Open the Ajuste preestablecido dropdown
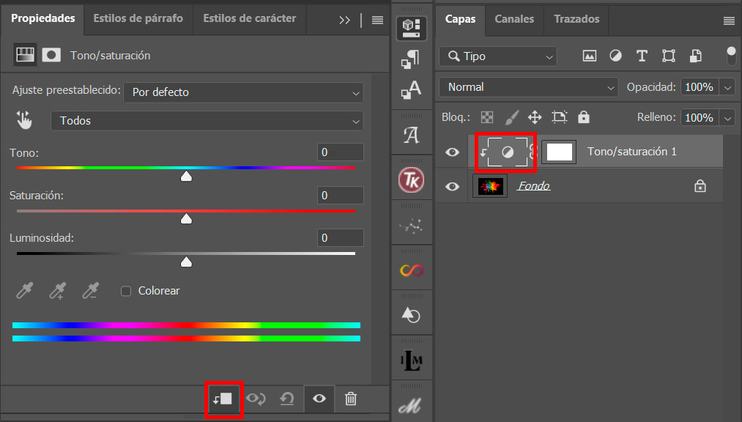742x422 pixels. coord(243,92)
